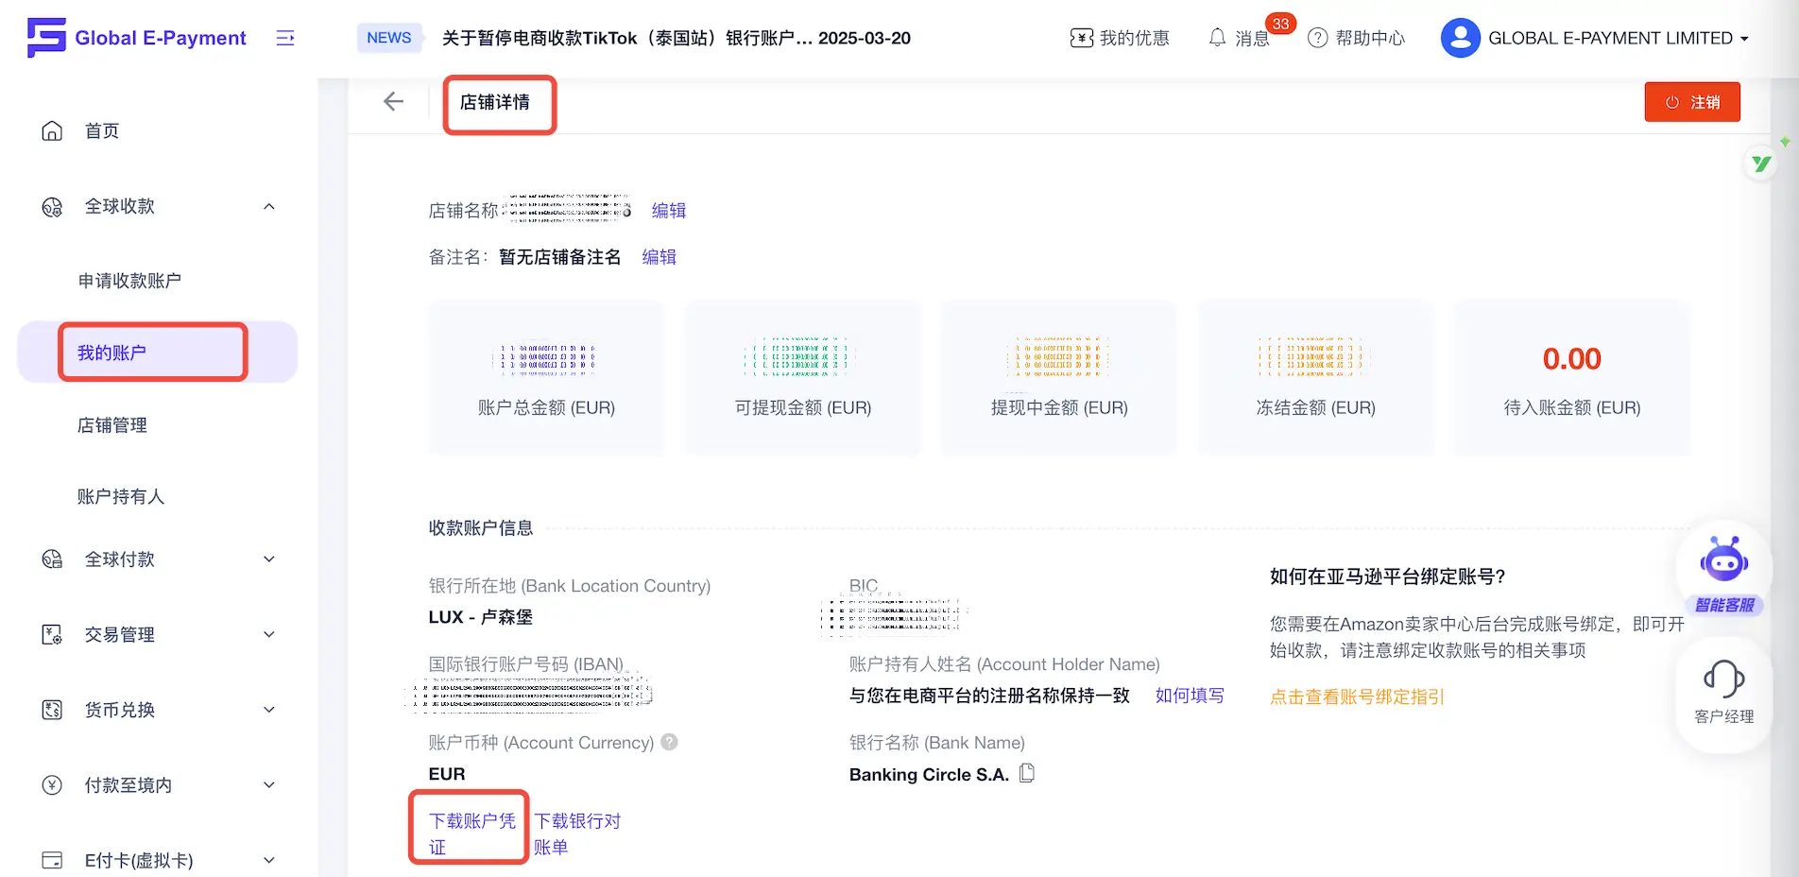Click the 'LUX - 卢森堡' bank location text
This screenshot has width=1799, height=877.
click(x=481, y=617)
